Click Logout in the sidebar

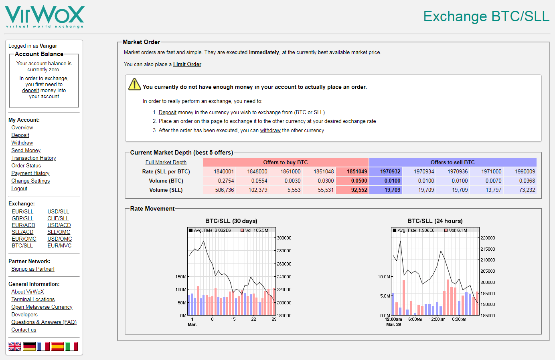point(19,188)
